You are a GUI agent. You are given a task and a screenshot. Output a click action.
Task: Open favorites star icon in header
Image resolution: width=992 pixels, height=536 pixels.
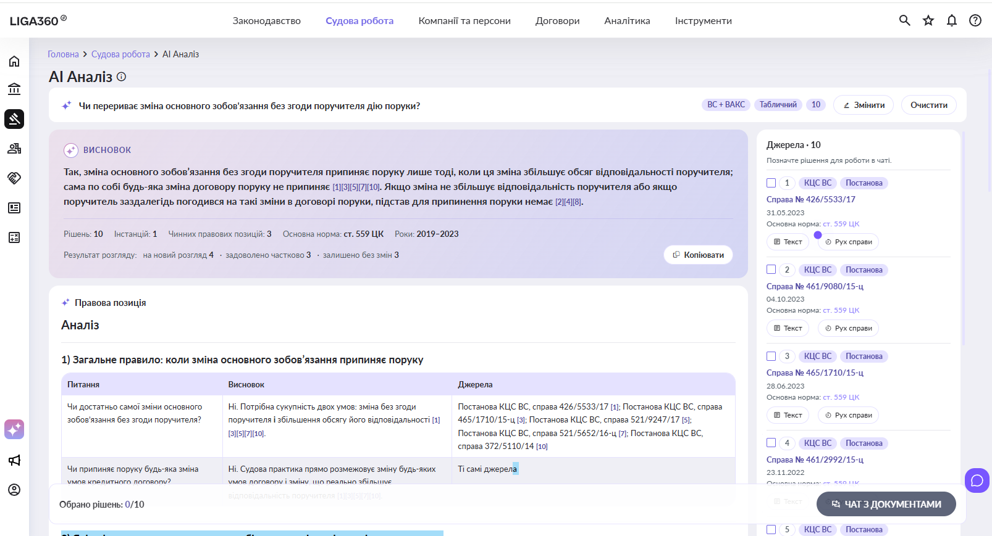(928, 20)
